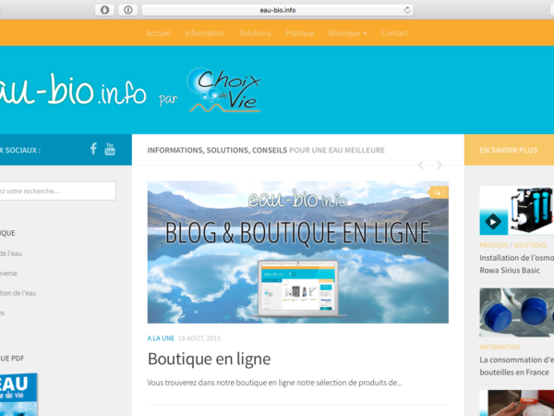Screen dimensions: 554x416
Task: Open the PRATIQUE category link
Action: [494, 245]
